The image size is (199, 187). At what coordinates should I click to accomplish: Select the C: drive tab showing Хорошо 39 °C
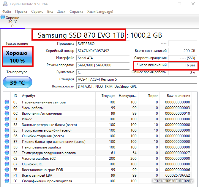(13, 22)
